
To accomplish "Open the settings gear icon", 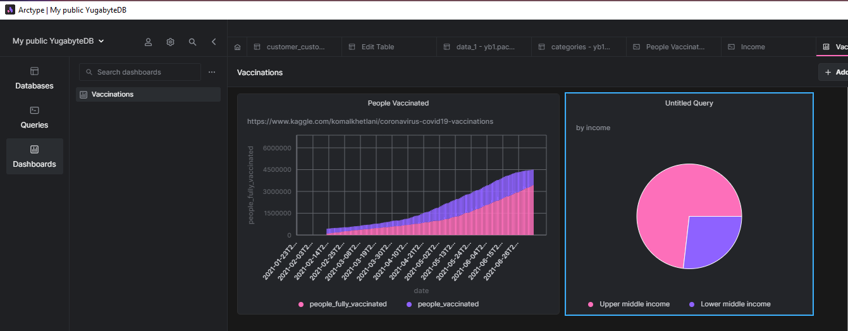I will click(x=170, y=42).
